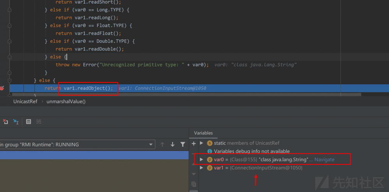Click the unmarshalValue() breadcrumb

(x=66, y=101)
